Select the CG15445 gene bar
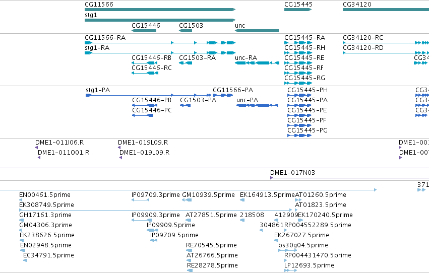 (298, 10)
